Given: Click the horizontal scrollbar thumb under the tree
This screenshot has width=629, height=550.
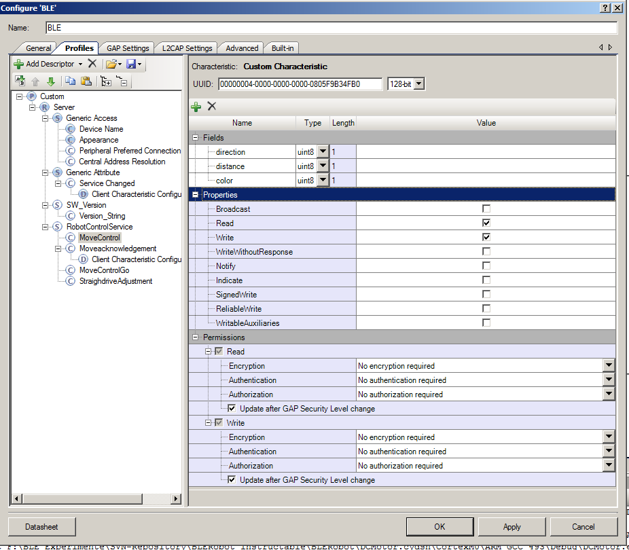Looking at the screenshot, I should [82, 498].
